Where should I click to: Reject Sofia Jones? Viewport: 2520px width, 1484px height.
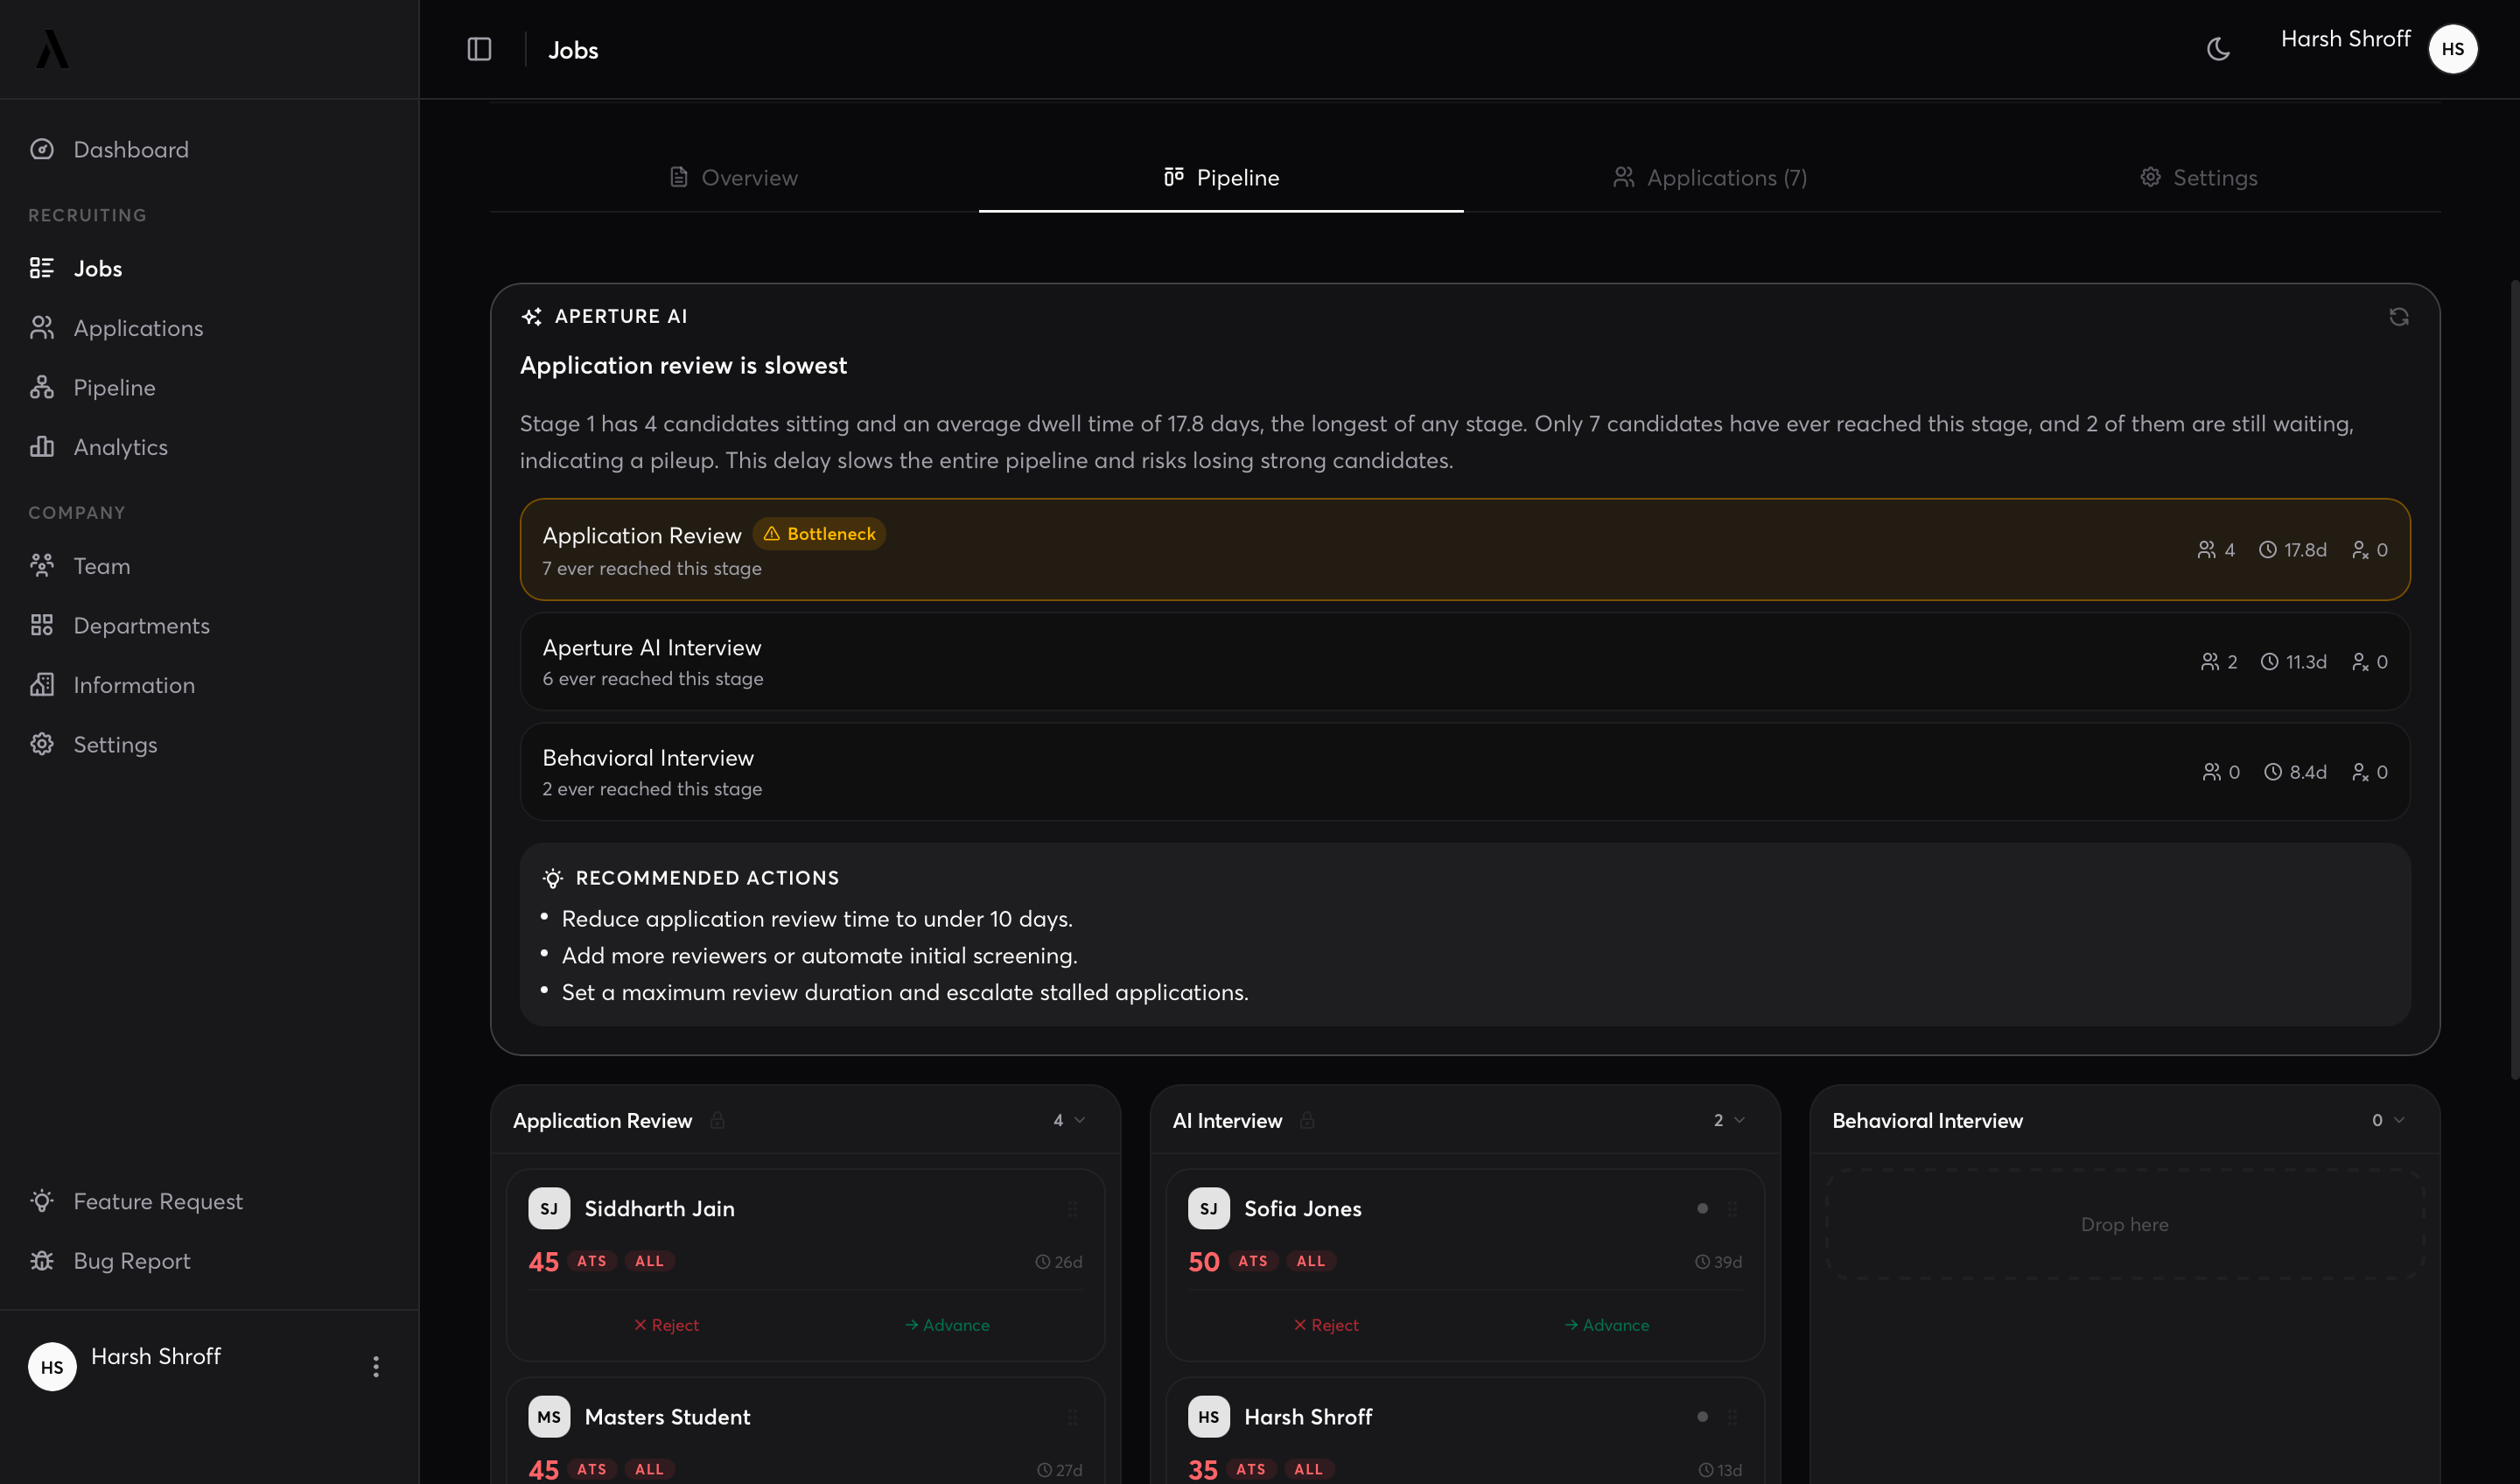click(x=1326, y=1325)
